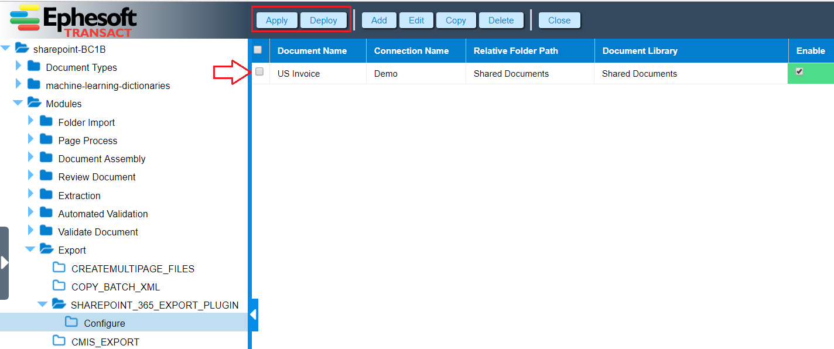The height and width of the screenshot is (349, 834).
Task: Sort by Relative Folder Path column
Action: click(x=530, y=51)
